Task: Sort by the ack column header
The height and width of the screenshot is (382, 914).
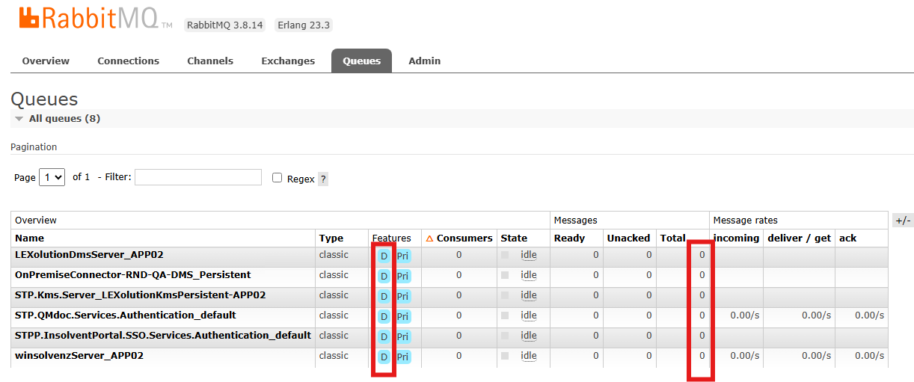Action: [847, 238]
